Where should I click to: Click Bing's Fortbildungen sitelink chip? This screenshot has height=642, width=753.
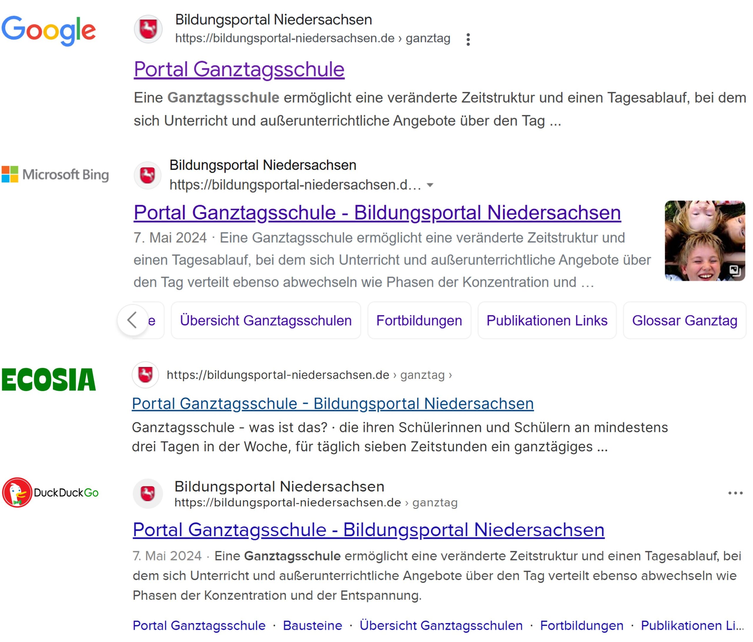click(x=419, y=320)
